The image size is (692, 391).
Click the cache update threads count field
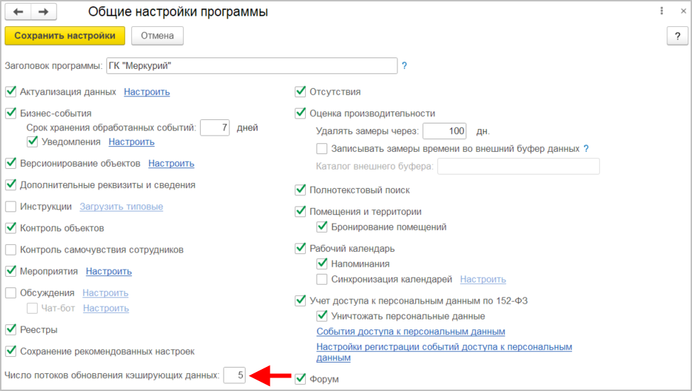click(234, 375)
